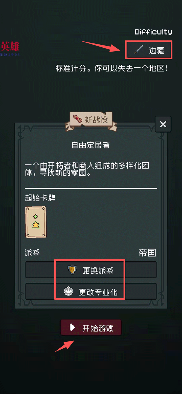The height and width of the screenshot is (394, 182).
Task: Click the 新战役 banner title
Action: (96, 119)
